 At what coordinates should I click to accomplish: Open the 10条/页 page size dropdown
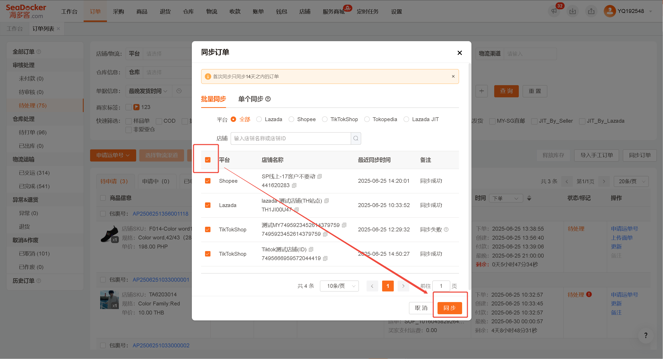coord(339,286)
